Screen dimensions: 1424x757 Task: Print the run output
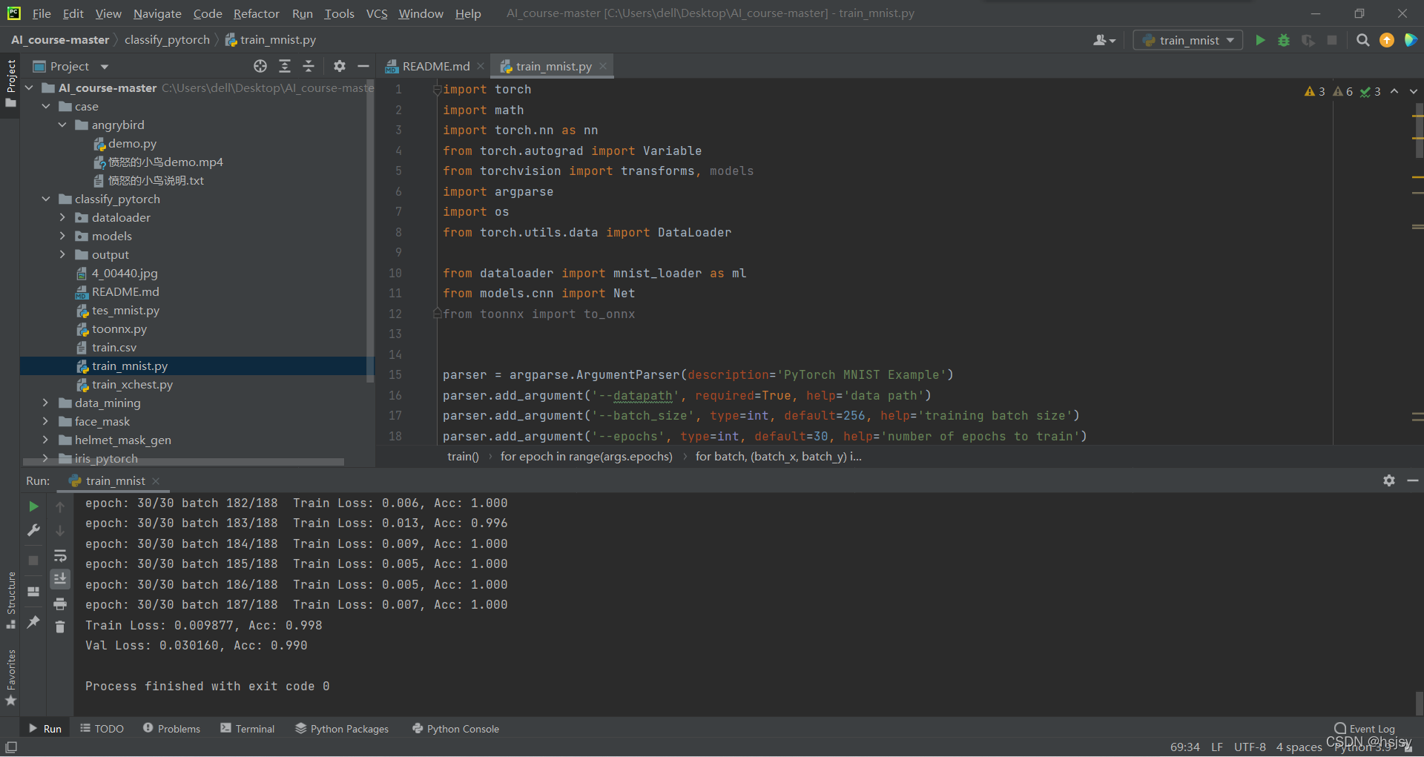tap(60, 604)
